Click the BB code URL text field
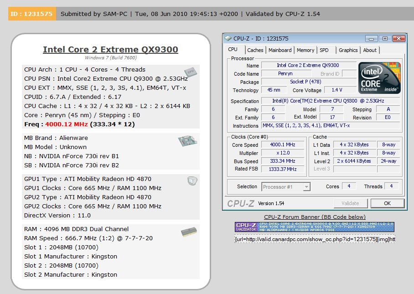 (315, 239)
